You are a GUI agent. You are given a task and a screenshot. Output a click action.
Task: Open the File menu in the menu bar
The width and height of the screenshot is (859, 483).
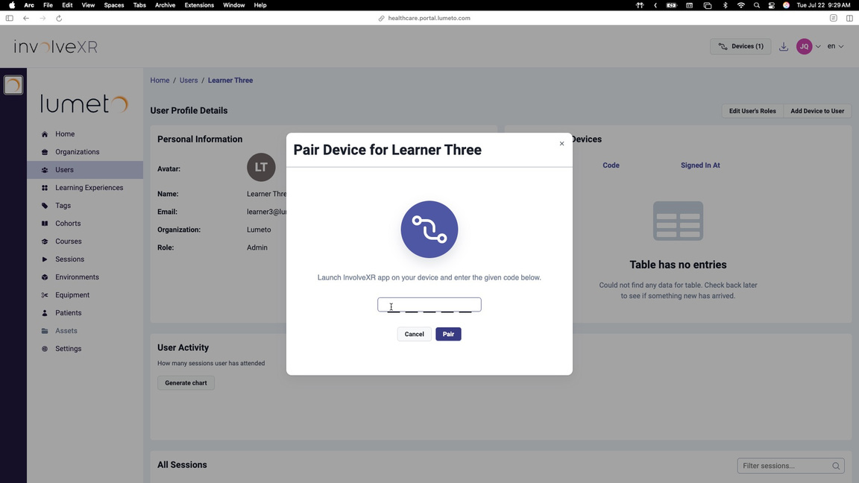[x=48, y=5]
